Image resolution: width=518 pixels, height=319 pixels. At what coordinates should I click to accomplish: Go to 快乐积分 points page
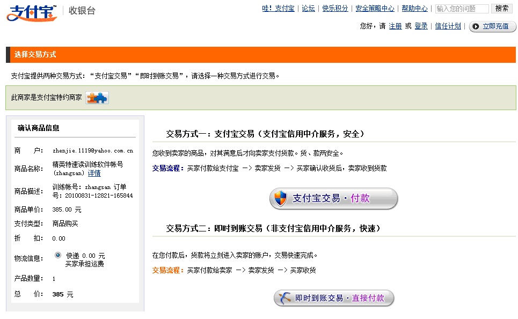335,9
